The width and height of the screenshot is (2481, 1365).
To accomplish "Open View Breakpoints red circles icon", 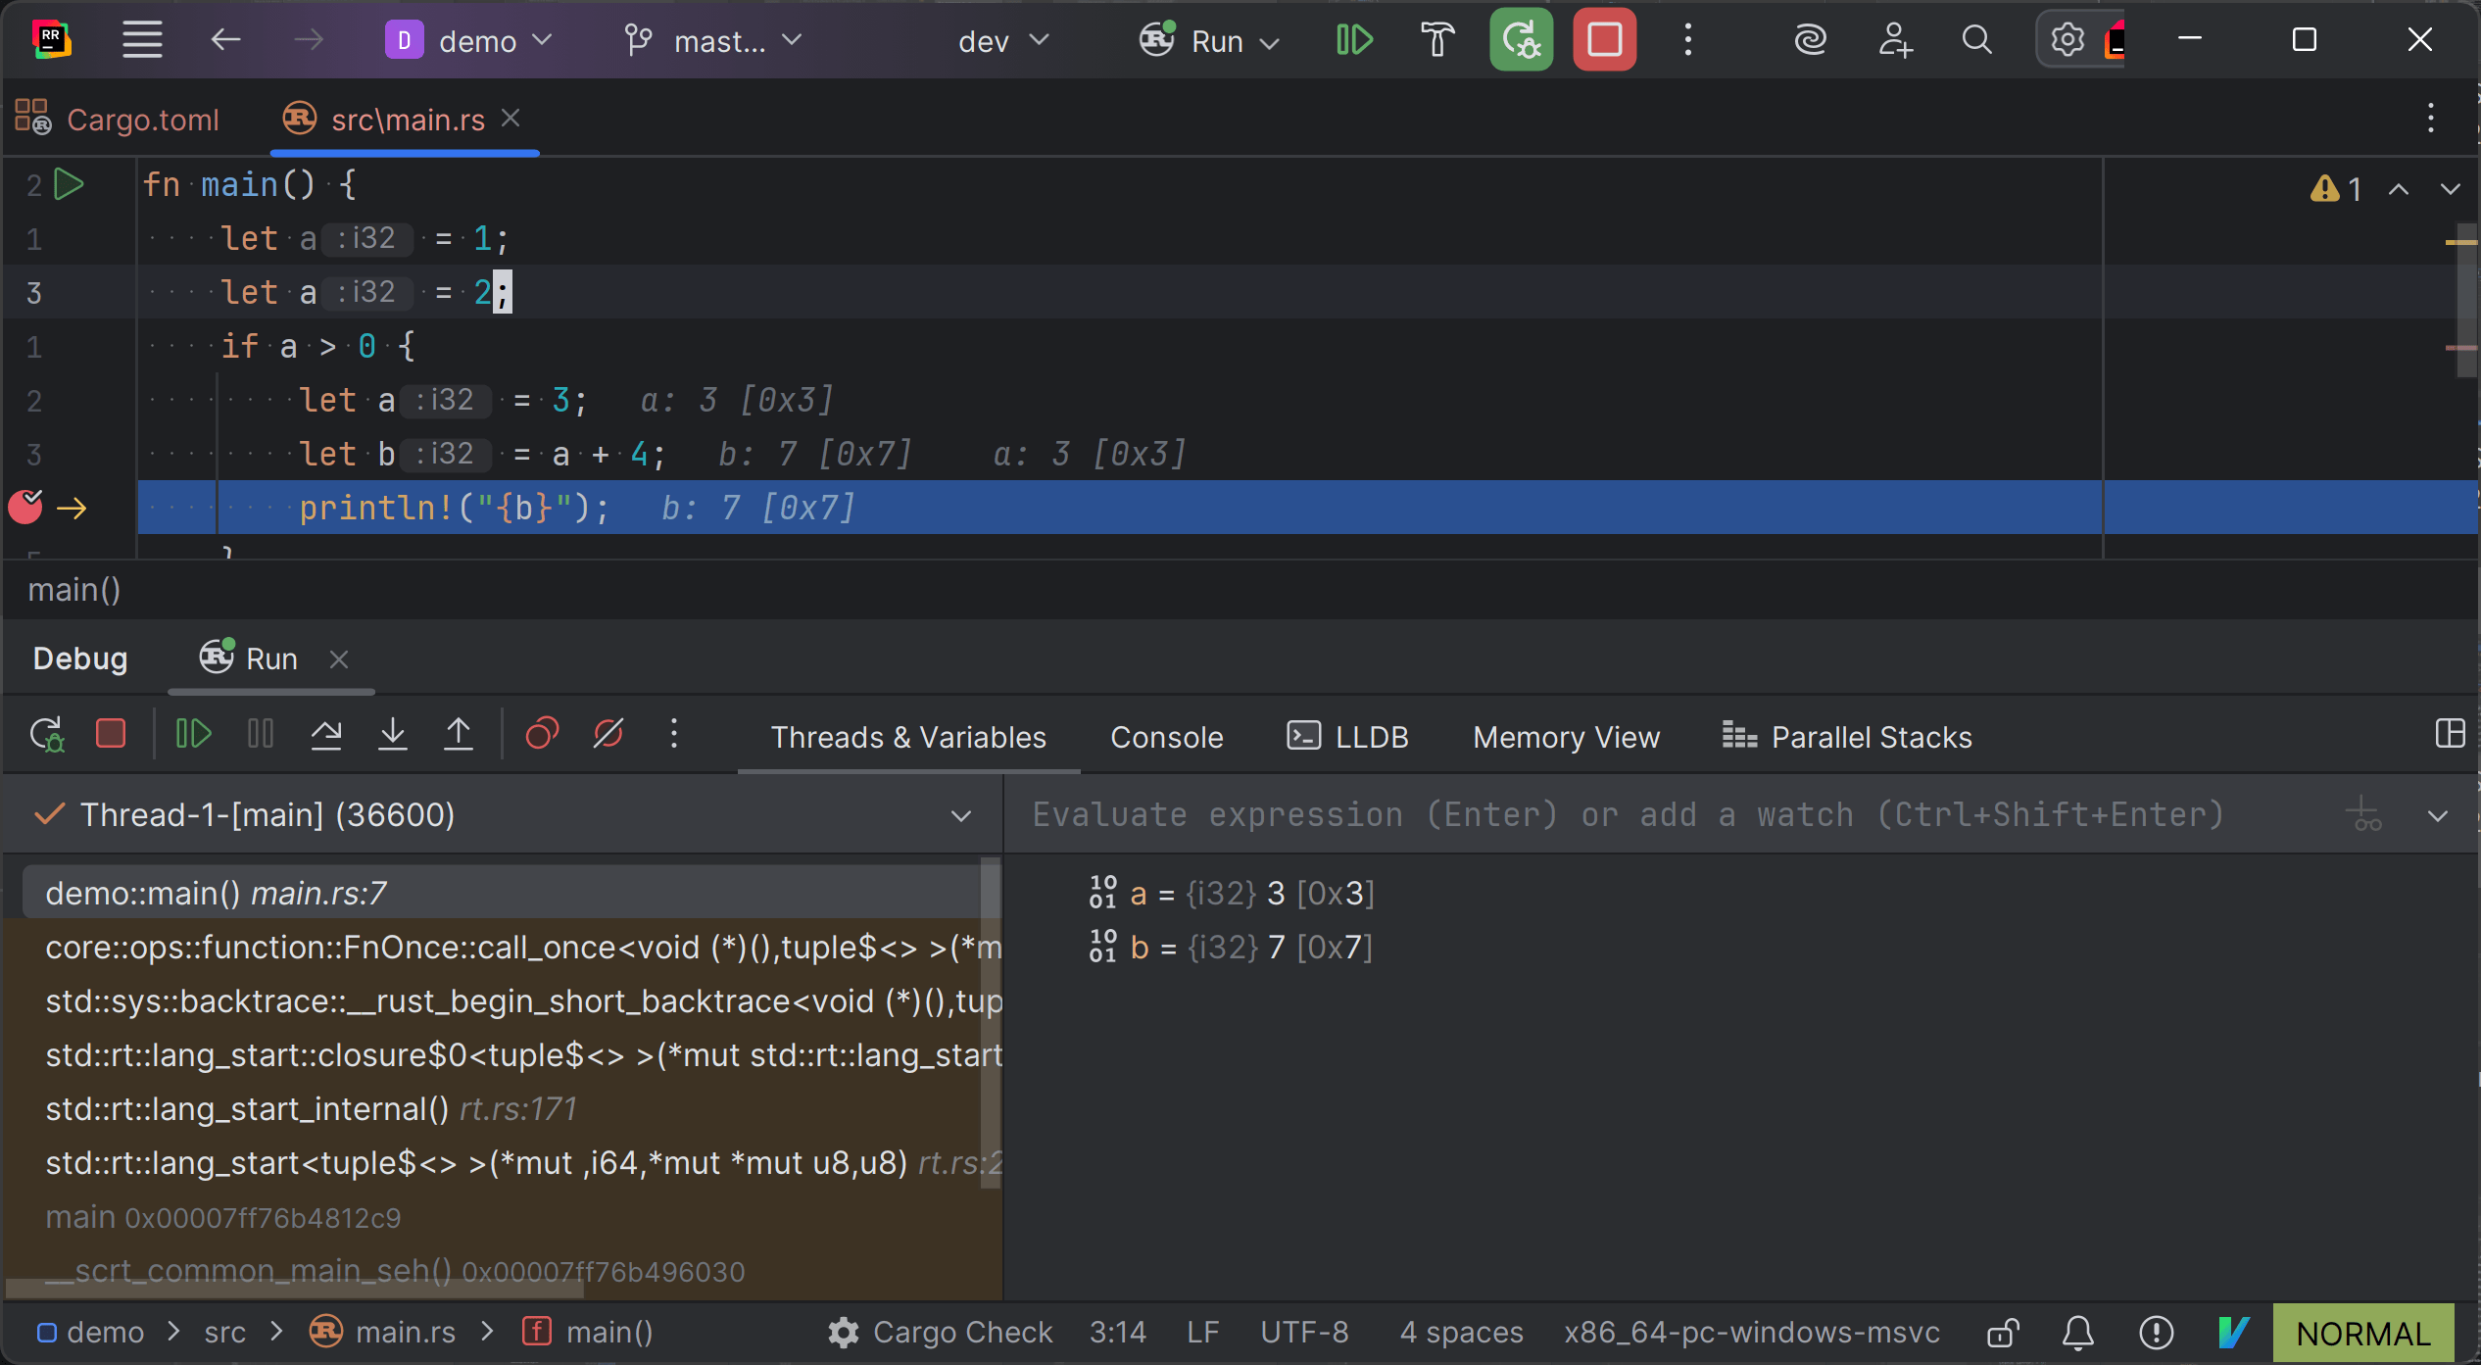I will [542, 735].
